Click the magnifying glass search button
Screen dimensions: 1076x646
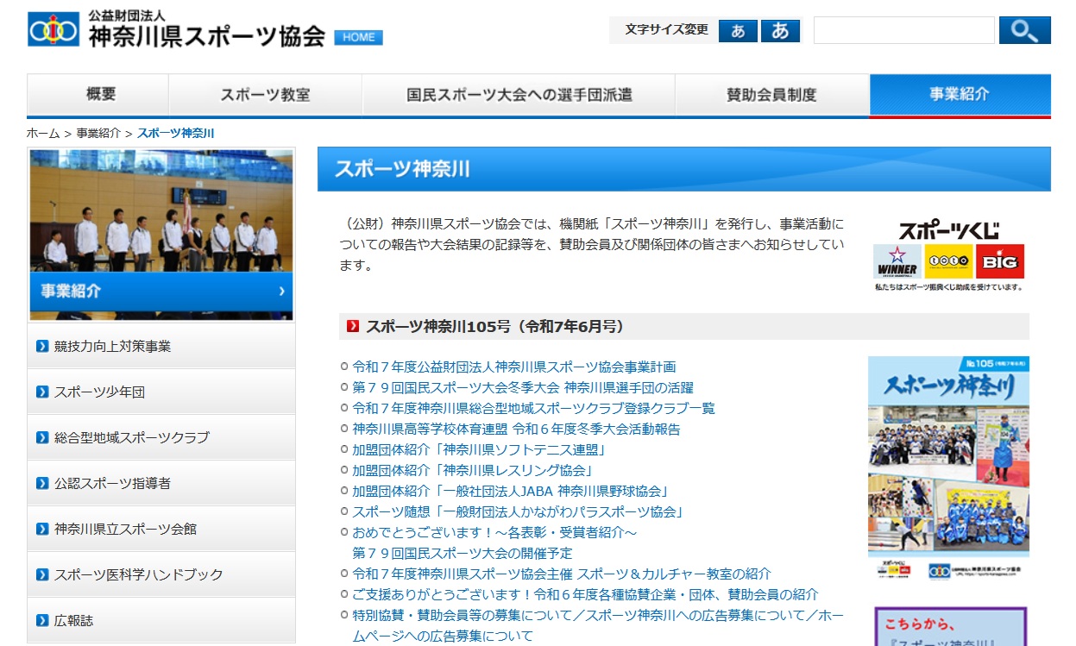click(1024, 30)
